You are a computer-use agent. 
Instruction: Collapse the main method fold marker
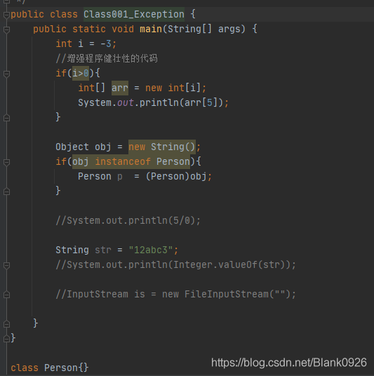6,29
